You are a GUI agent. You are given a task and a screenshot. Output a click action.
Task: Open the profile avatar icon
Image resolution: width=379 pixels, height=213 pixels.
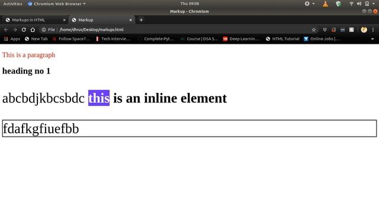point(364,30)
